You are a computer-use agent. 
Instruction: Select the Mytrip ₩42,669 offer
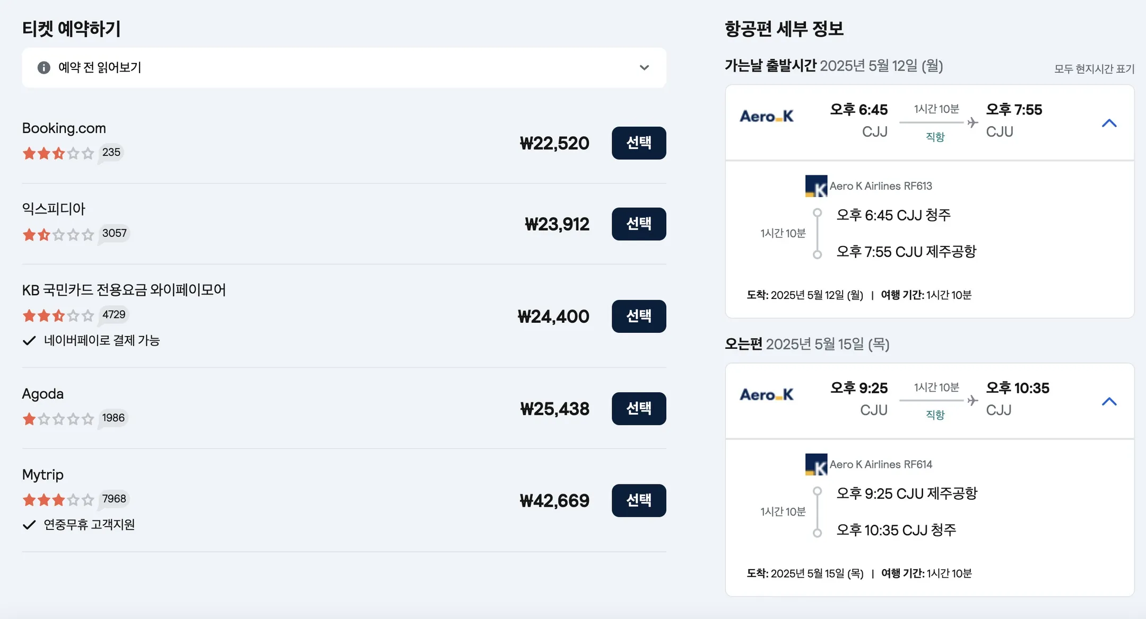click(639, 500)
